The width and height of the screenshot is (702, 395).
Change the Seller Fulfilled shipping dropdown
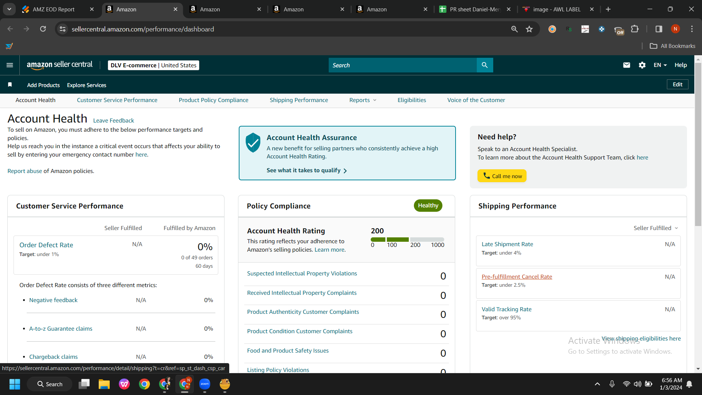point(656,228)
